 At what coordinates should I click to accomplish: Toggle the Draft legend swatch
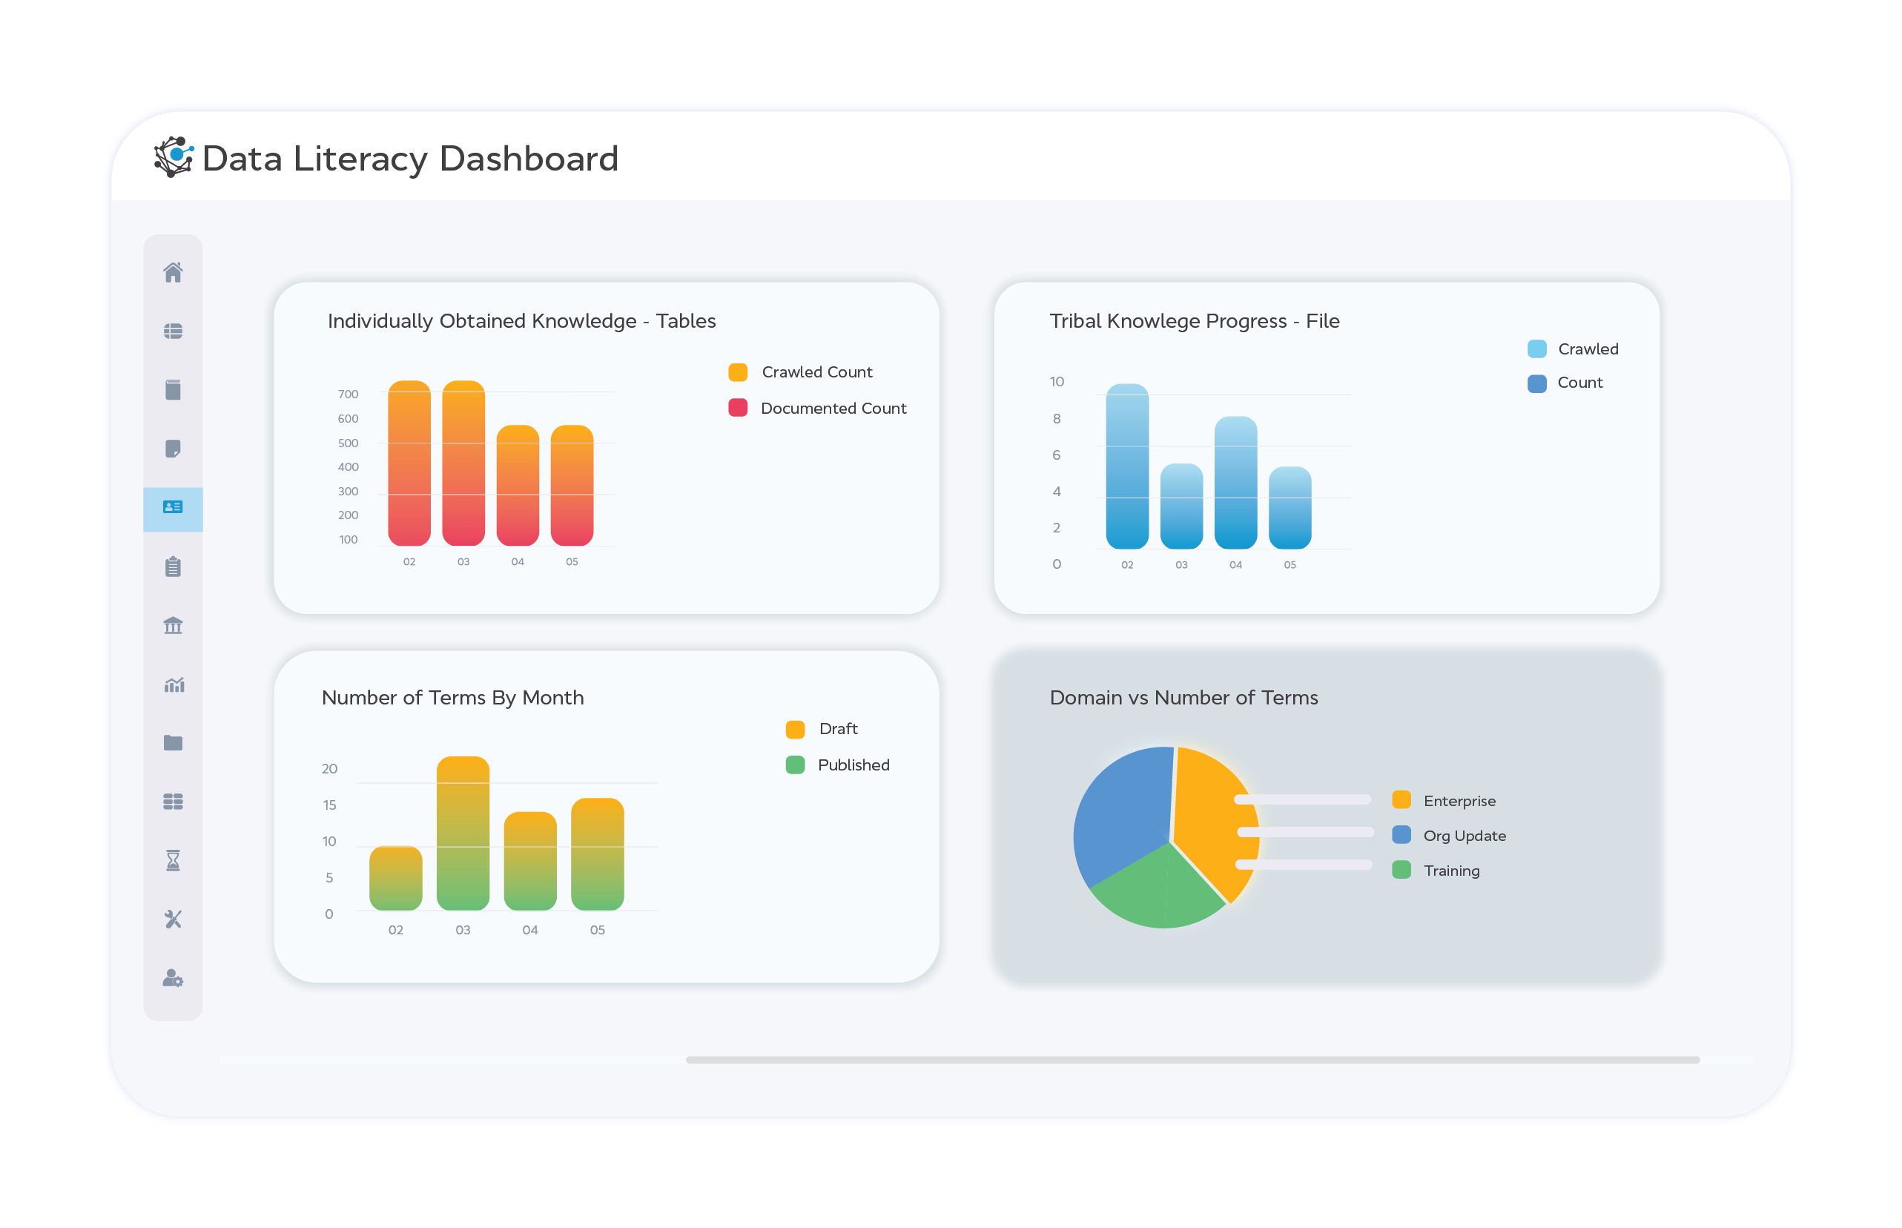click(794, 728)
